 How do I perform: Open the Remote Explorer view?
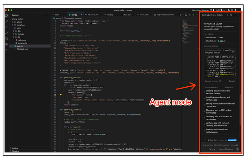(7, 38)
